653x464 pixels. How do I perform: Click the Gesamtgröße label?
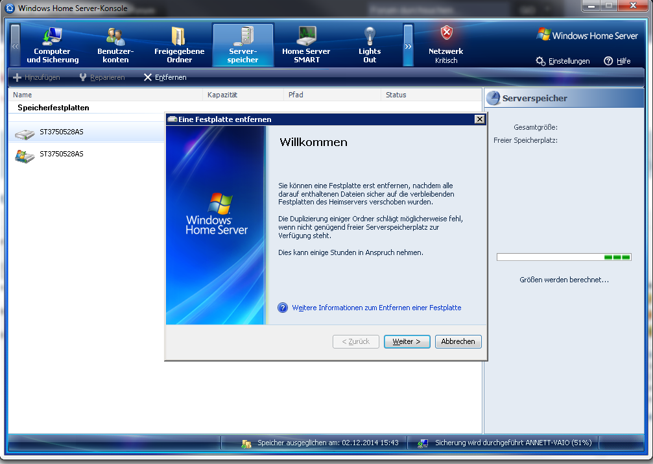pos(535,127)
